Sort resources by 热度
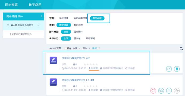185x96 pixels. 75,48
